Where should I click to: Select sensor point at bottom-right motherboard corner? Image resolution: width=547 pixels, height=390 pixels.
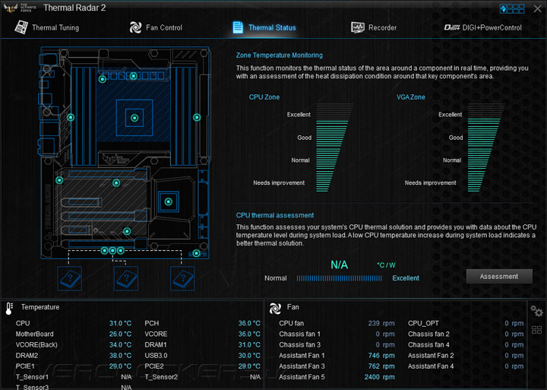click(196, 253)
